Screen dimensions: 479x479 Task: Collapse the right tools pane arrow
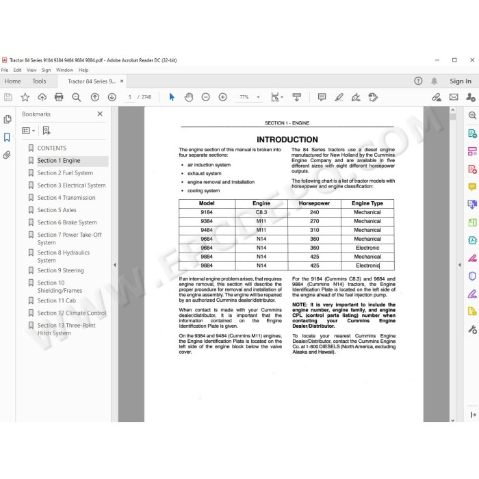pos(459,265)
